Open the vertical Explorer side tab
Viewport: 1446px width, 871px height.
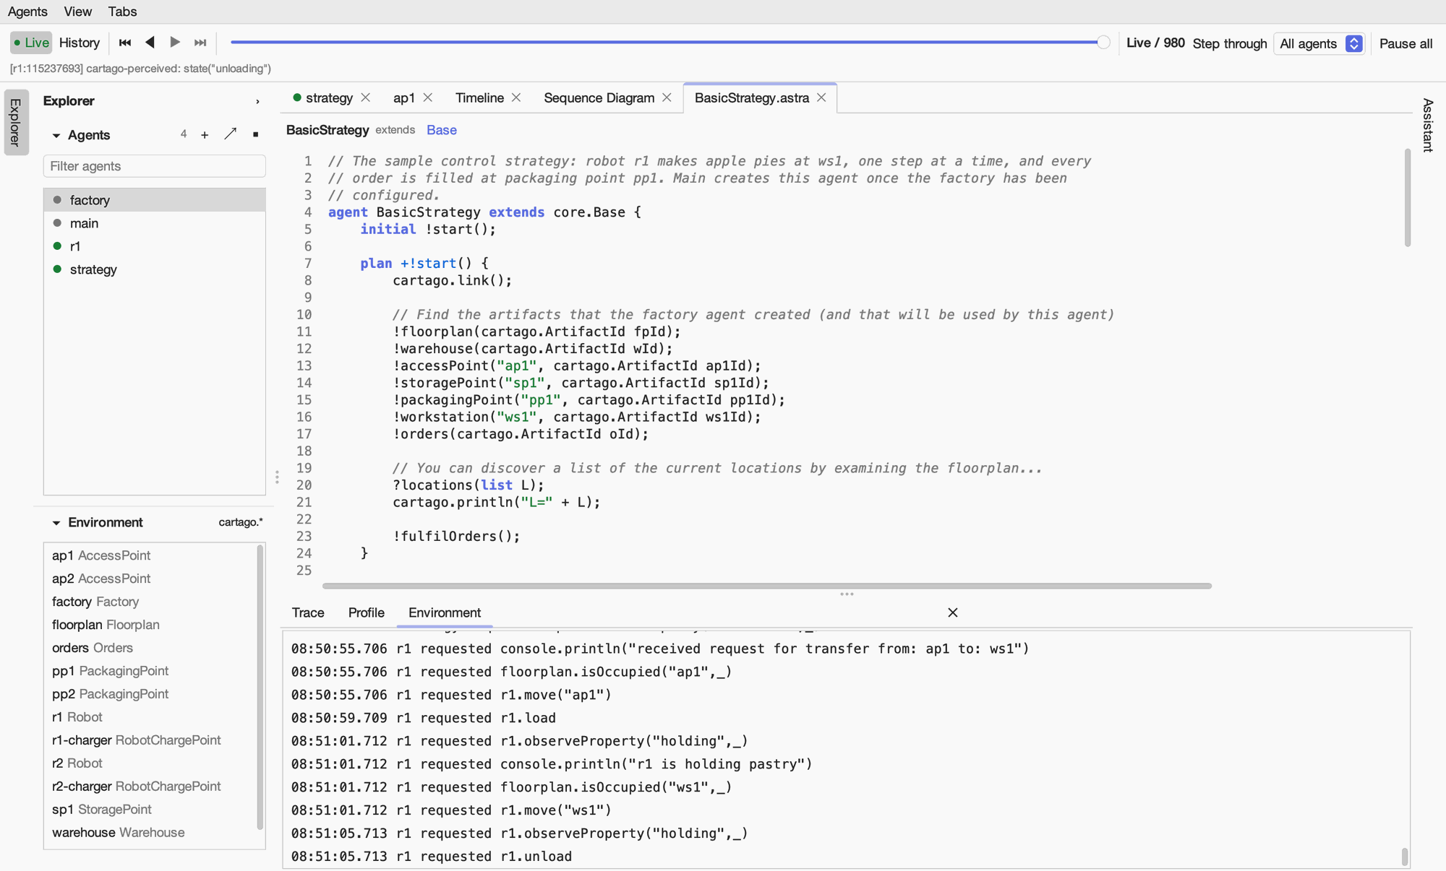pos(16,122)
